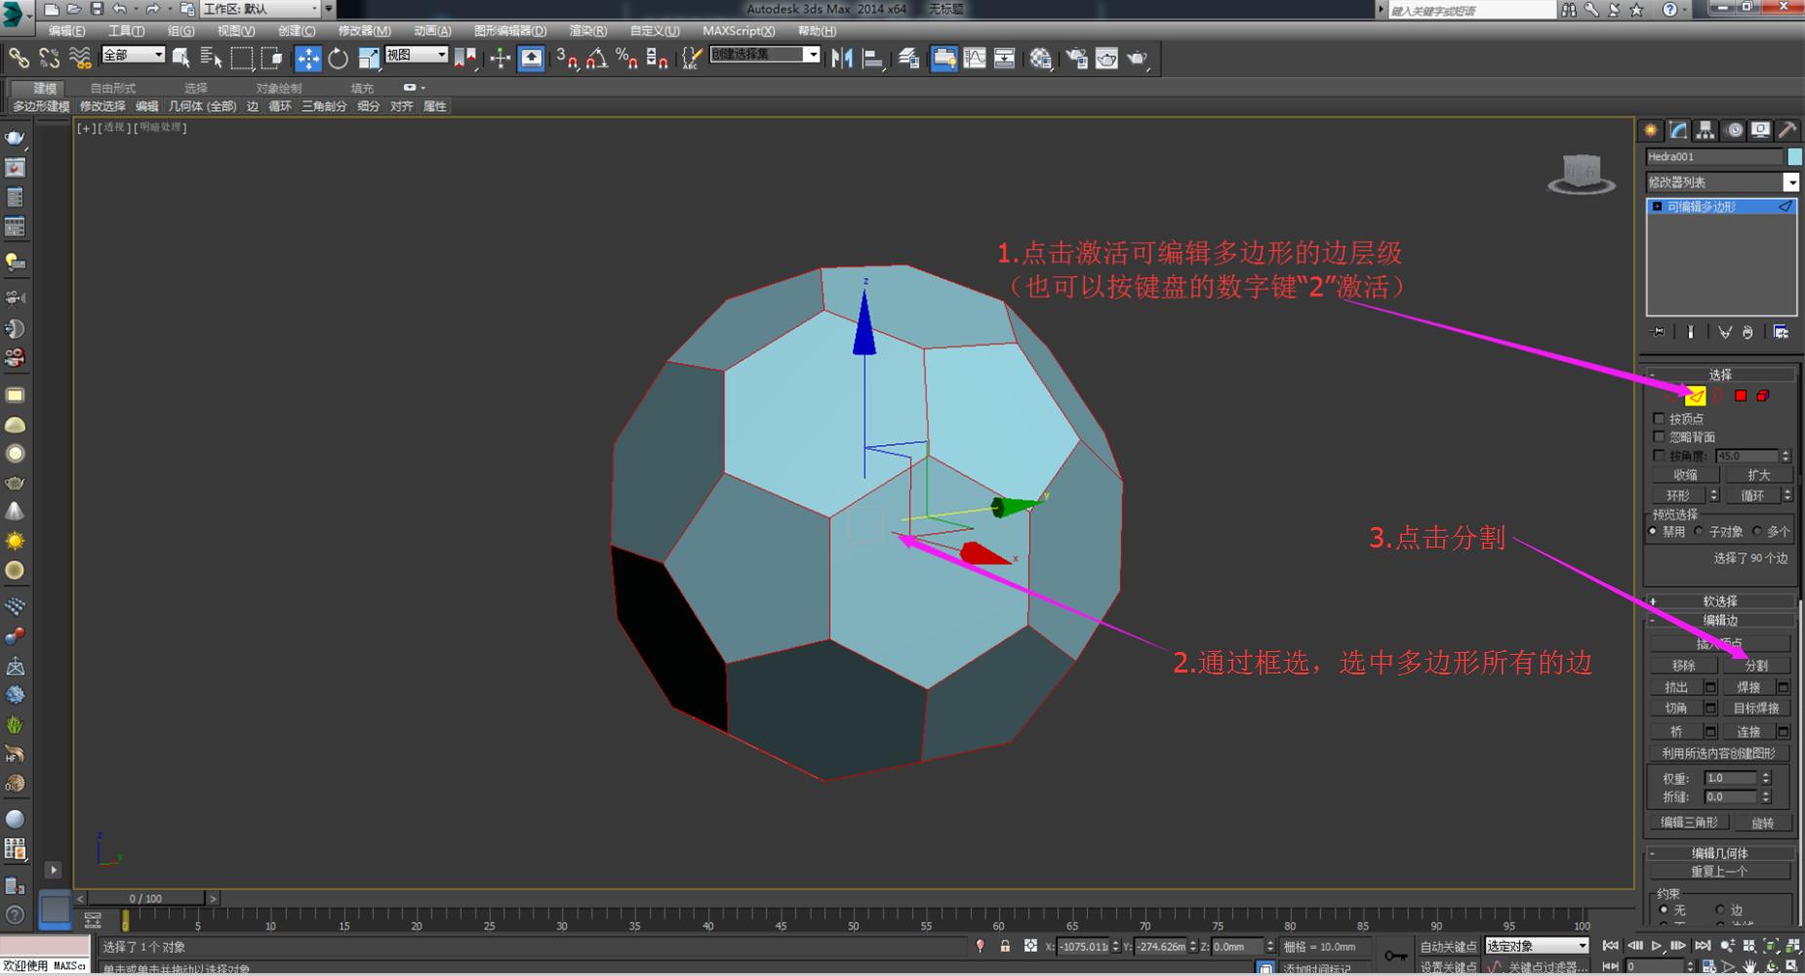Select the Select and Move tool
Viewport: 1805px width, 976px height.
tap(308, 59)
